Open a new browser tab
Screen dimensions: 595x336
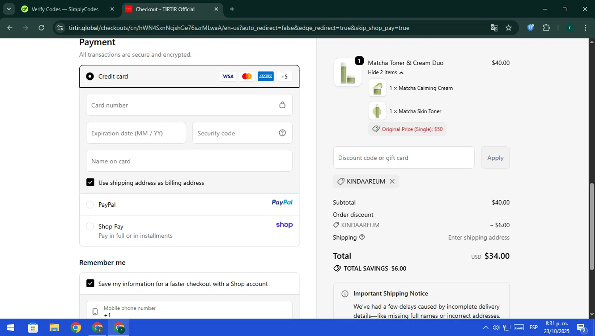coord(232,9)
